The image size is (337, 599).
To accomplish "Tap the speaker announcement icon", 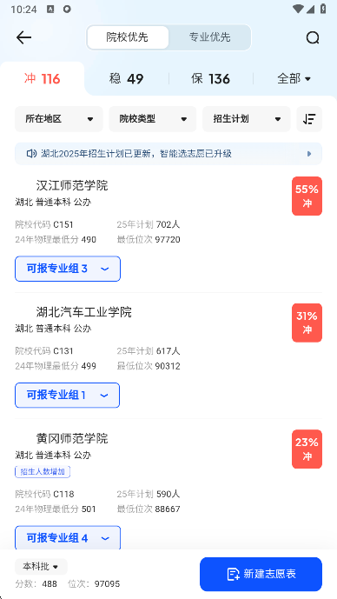I will pos(31,154).
